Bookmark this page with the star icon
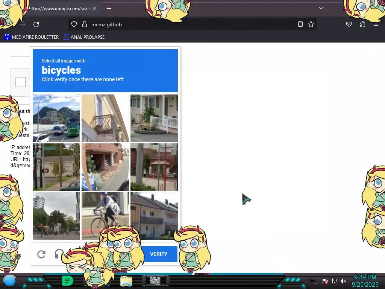 click(311, 24)
